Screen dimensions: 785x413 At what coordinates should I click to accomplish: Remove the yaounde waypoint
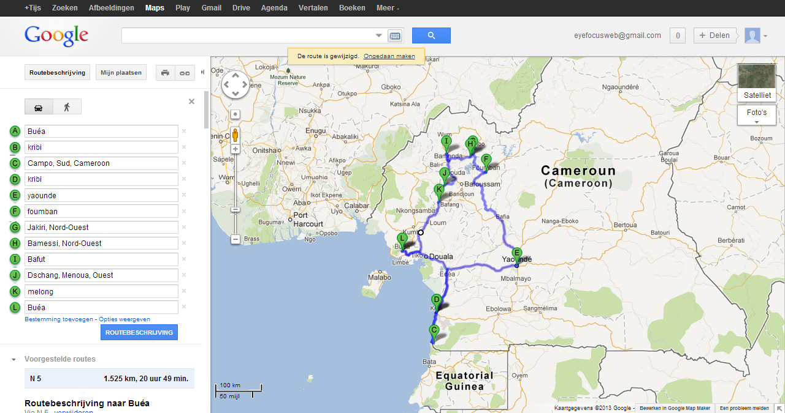pyautogui.click(x=184, y=195)
